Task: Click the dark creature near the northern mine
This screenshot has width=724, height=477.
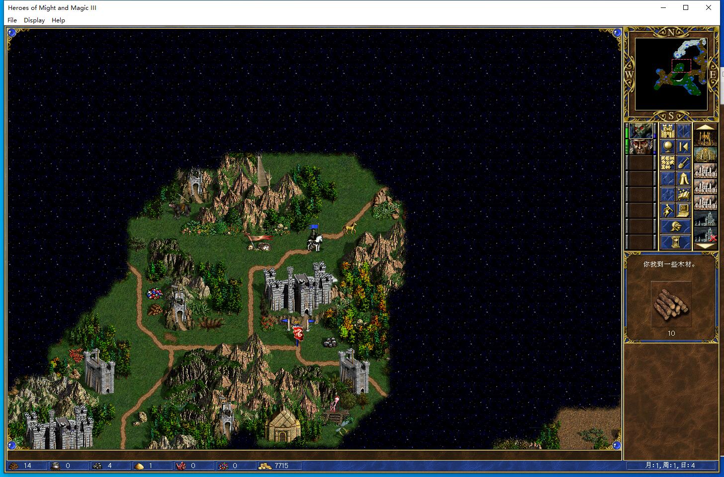Action: pos(179,209)
